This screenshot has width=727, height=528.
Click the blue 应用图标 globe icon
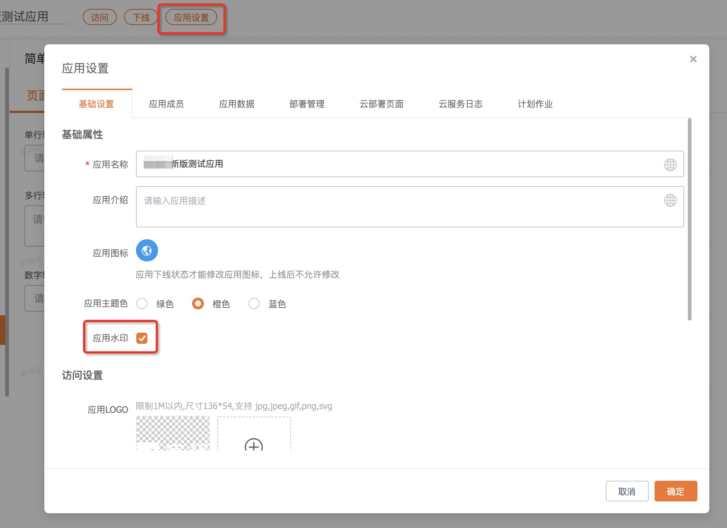[147, 251]
